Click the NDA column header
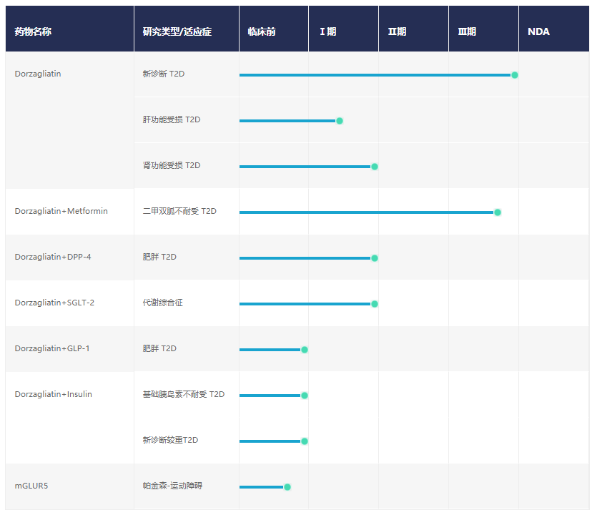 [554, 29]
